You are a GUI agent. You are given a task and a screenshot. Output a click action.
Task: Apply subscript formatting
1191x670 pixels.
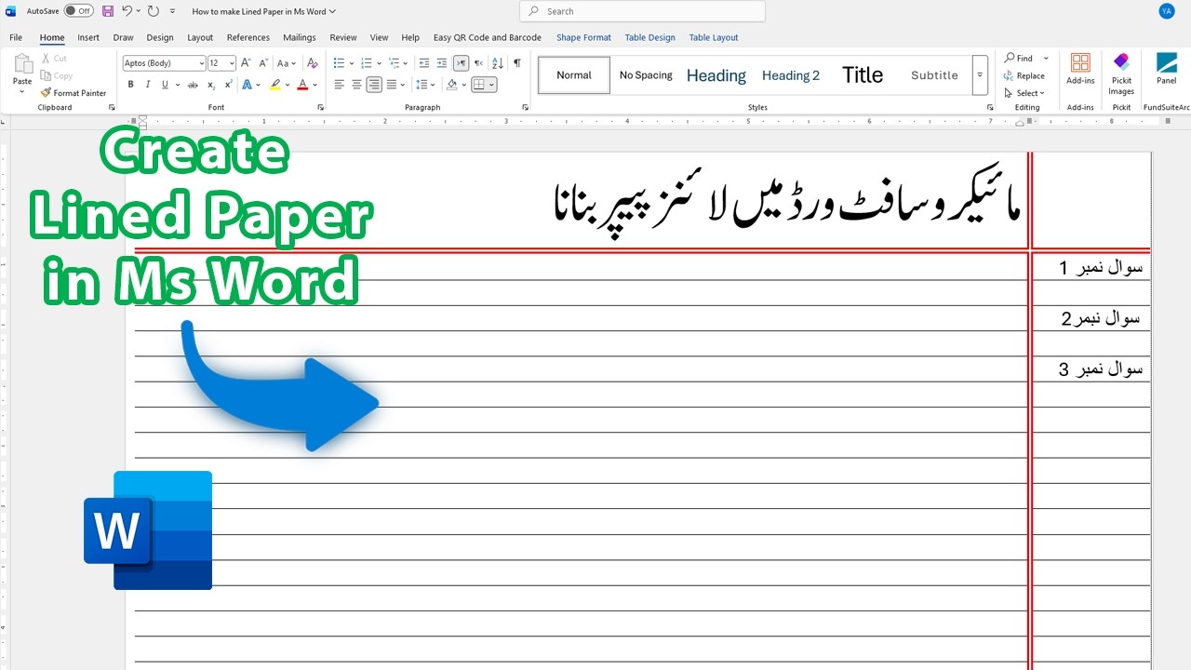212,85
